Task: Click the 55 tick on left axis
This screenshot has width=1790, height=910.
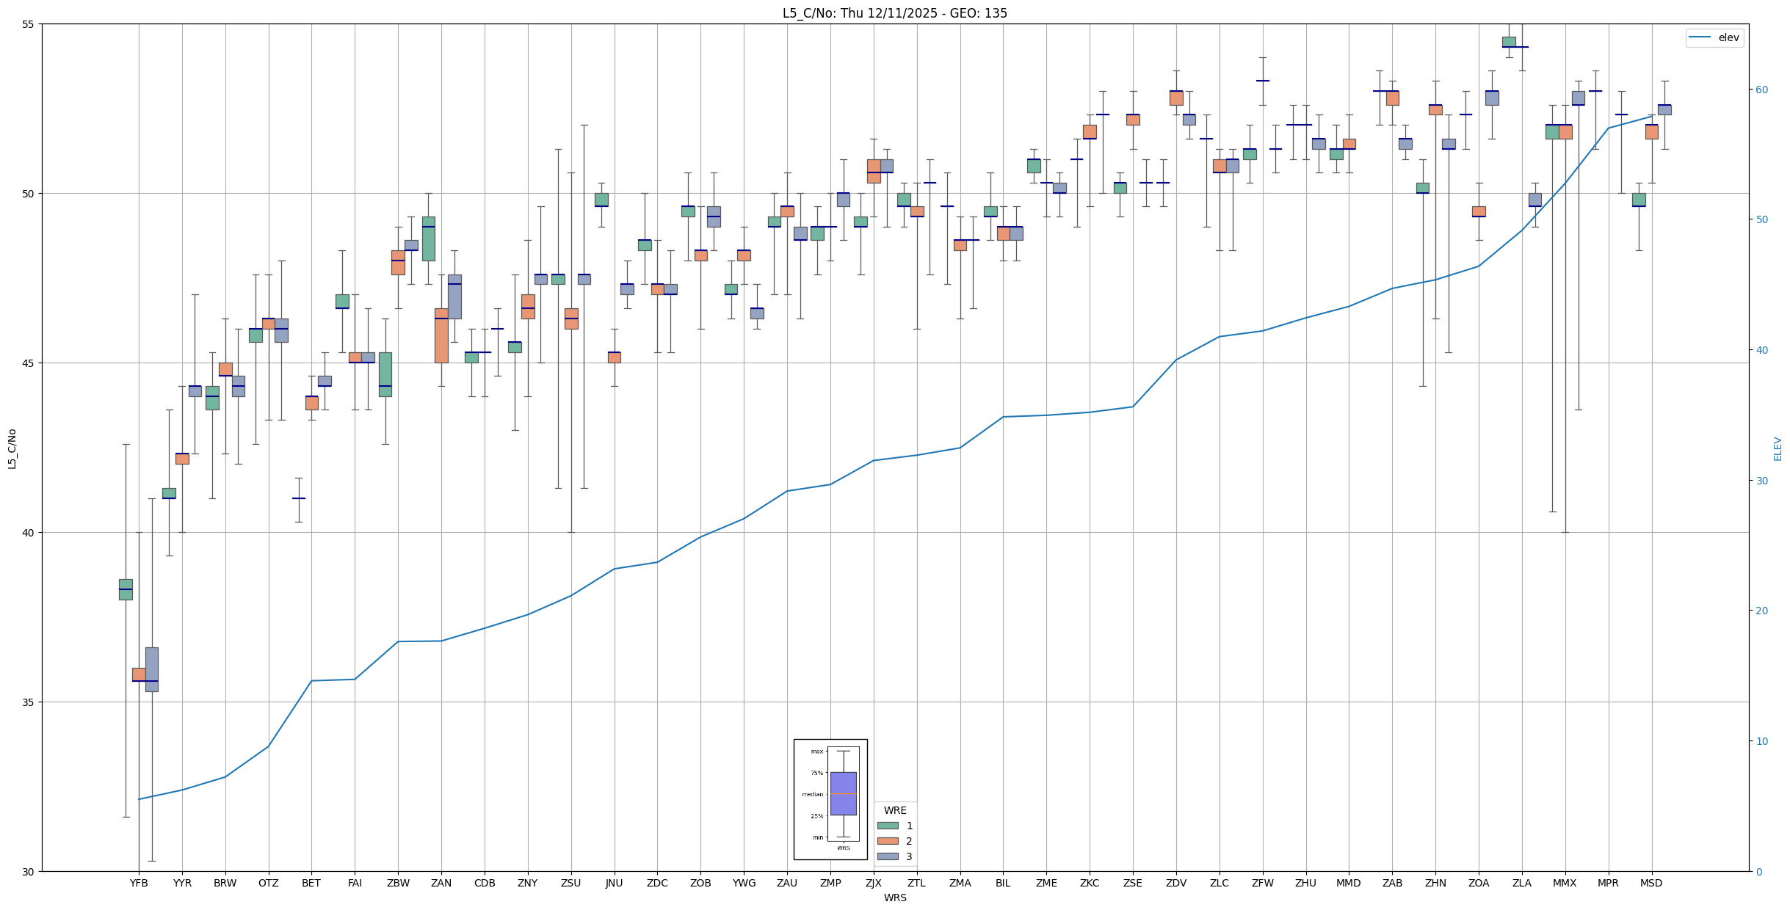Action: [x=29, y=24]
